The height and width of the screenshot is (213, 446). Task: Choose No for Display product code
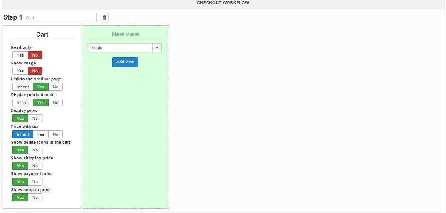(x=55, y=102)
